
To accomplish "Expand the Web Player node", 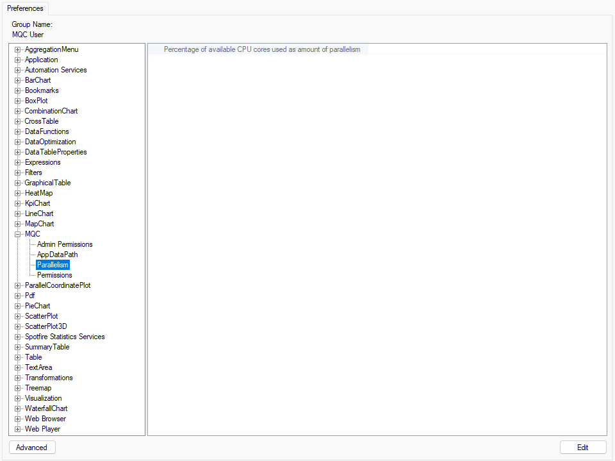I will point(18,429).
